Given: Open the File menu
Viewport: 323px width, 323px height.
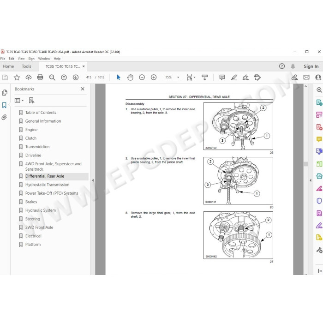Looking at the screenshot, I should point(3,59).
